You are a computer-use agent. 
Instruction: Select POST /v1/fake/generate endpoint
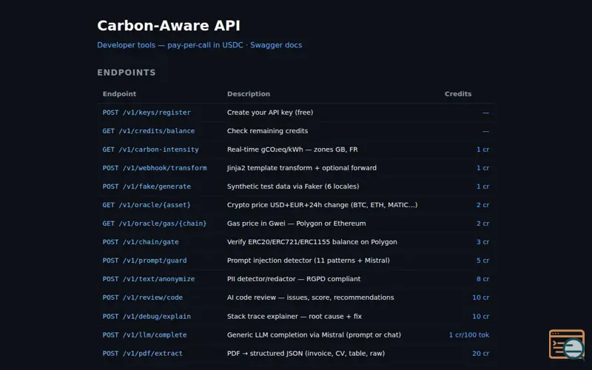(x=147, y=186)
